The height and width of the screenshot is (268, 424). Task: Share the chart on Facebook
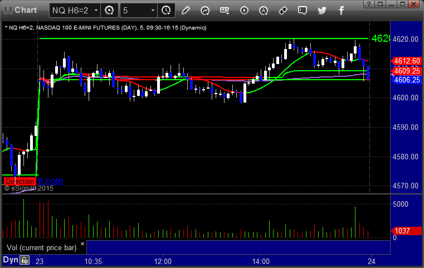click(341, 11)
